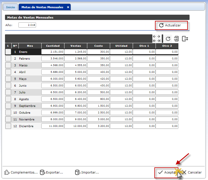Click the Costo cell for Octubre
208x180 pixels.
(98, 112)
